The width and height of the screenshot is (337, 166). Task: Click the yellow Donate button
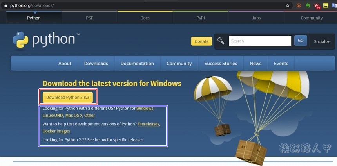pos(201,41)
